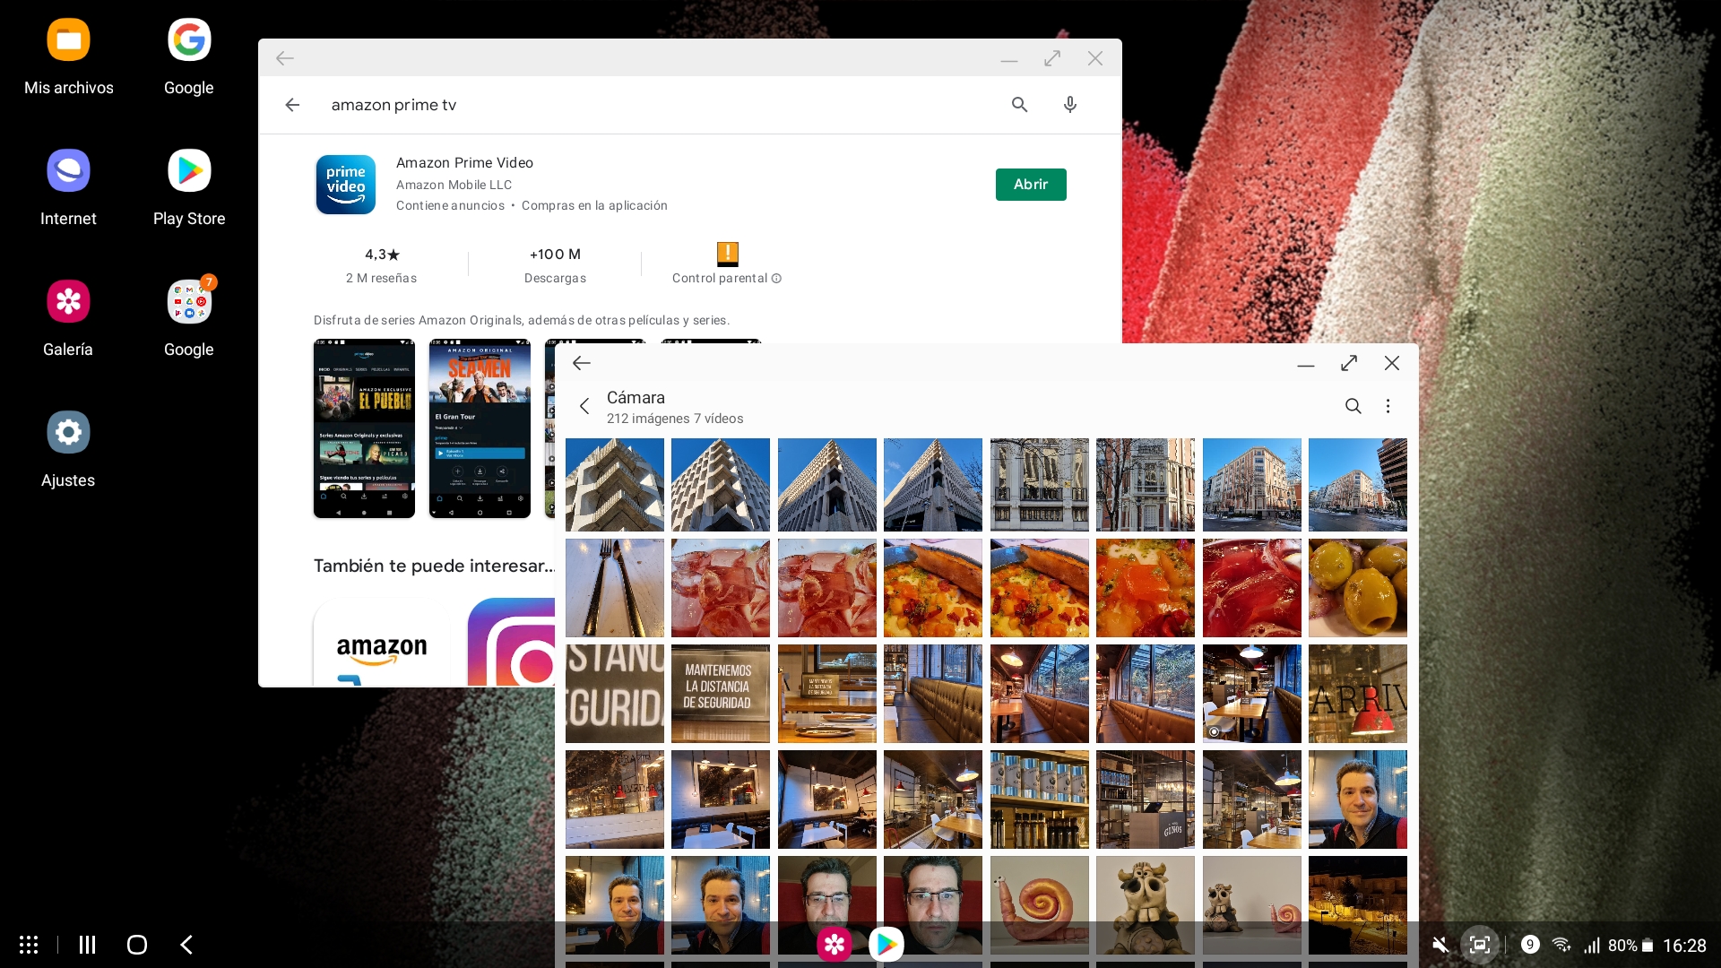Open Google folder with 7 badge
The height and width of the screenshot is (968, 1721).
(x=189, y=317)
